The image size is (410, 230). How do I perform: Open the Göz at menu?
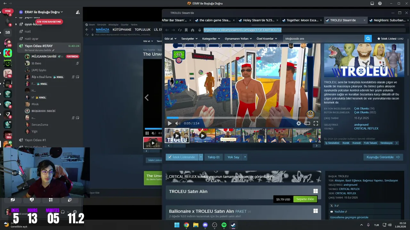[x=170, y=39]
